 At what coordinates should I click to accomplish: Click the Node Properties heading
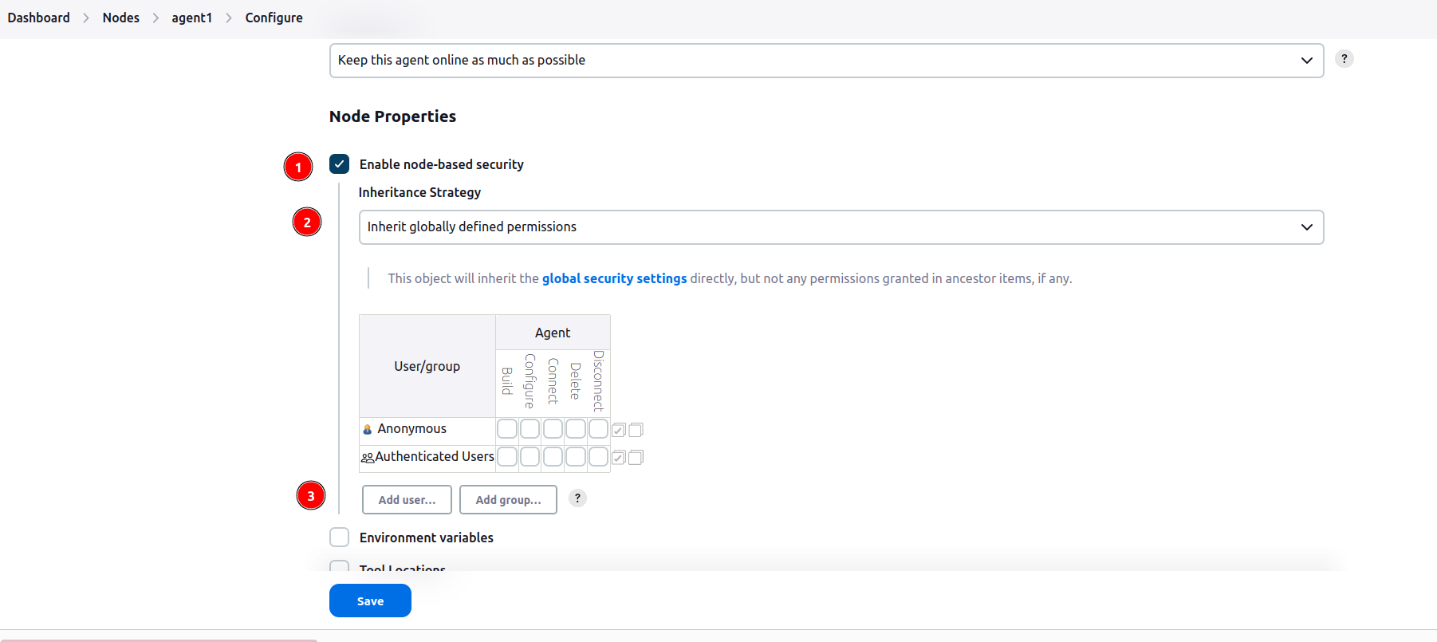[x=393, y=116]
